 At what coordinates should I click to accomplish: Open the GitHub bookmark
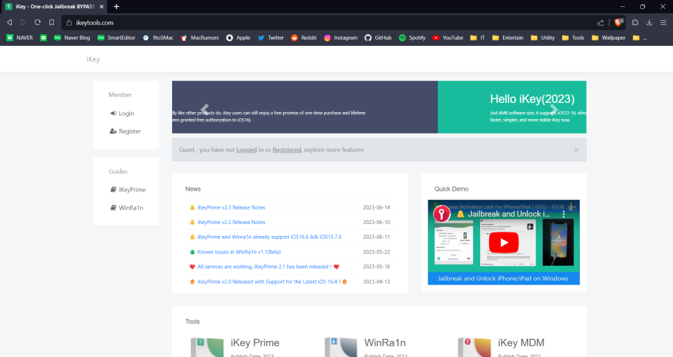378,38
